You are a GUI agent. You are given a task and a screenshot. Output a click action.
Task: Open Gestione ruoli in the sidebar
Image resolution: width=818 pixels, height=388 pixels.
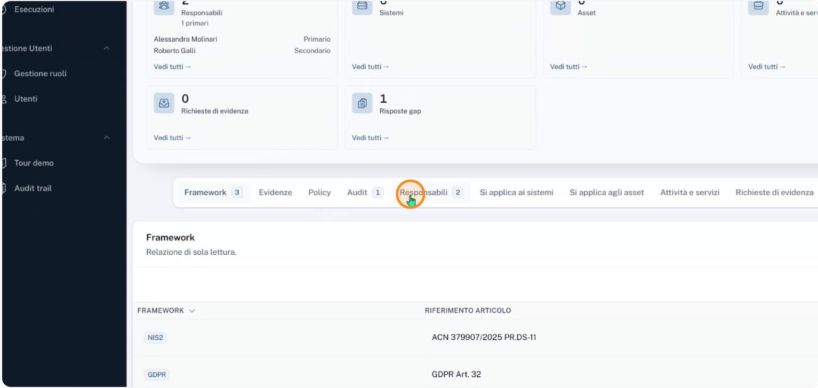(40, 74)
